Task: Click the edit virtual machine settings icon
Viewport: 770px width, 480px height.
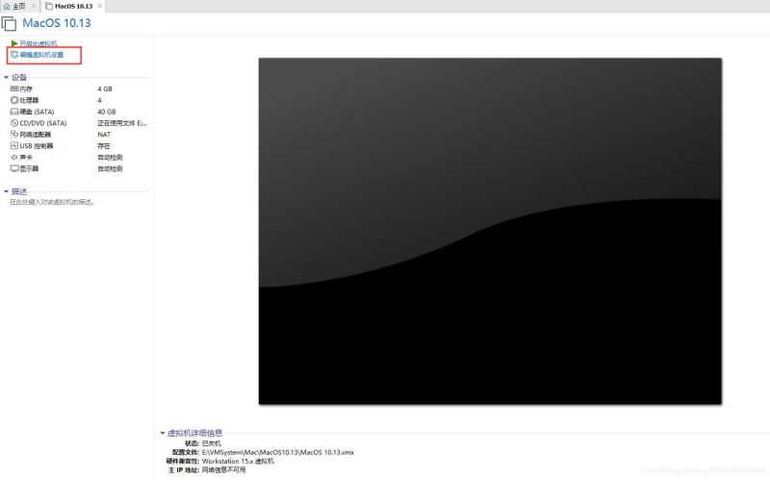Action: coord(14,55)
